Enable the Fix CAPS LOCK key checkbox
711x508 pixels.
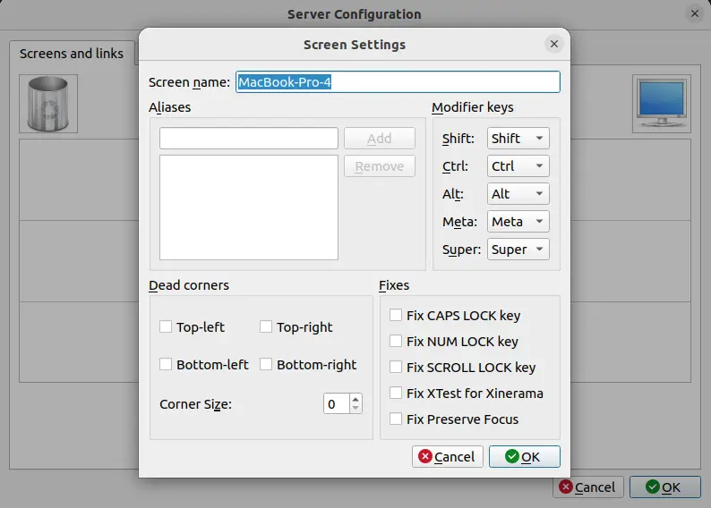pos(396,315)
